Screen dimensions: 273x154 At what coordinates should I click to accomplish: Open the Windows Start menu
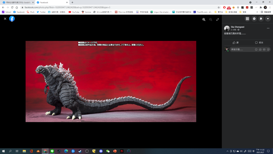click(x=3, y=151)
